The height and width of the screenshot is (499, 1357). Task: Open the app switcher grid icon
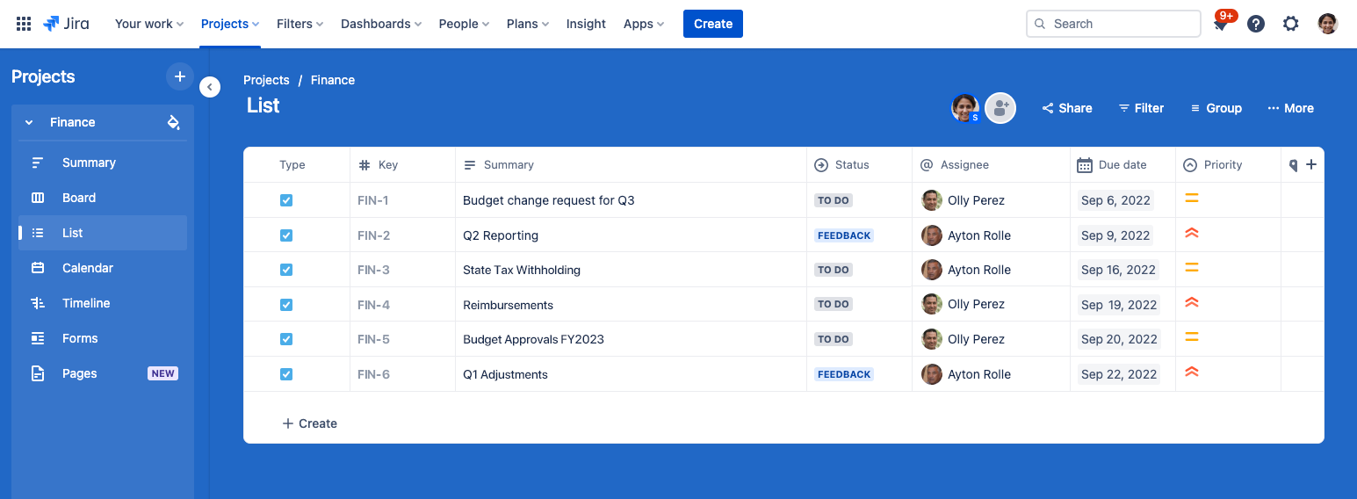pyautogui.click(x=24, y=24)
